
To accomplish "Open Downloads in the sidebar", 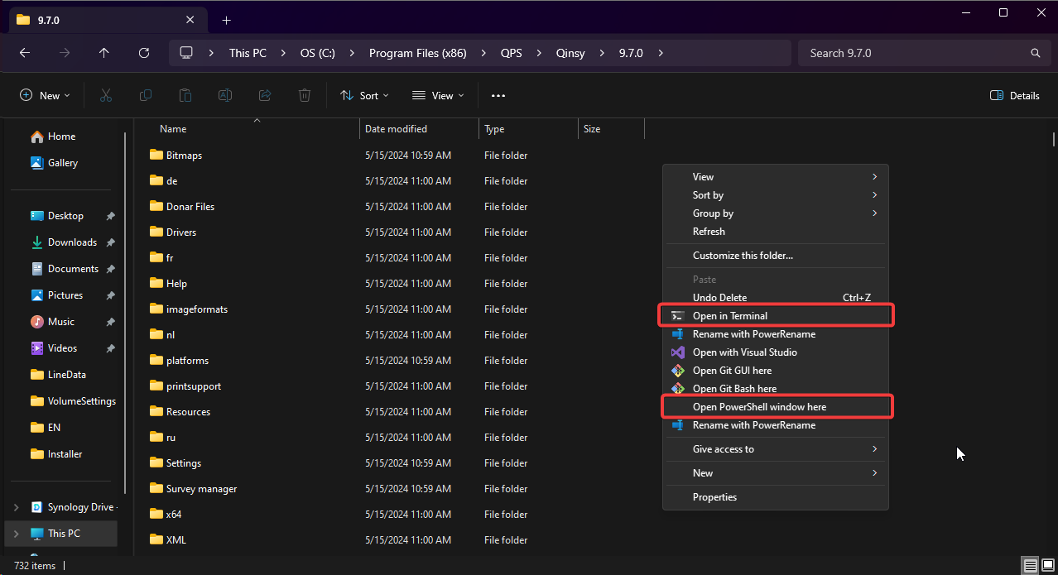I will coord(72,242).
